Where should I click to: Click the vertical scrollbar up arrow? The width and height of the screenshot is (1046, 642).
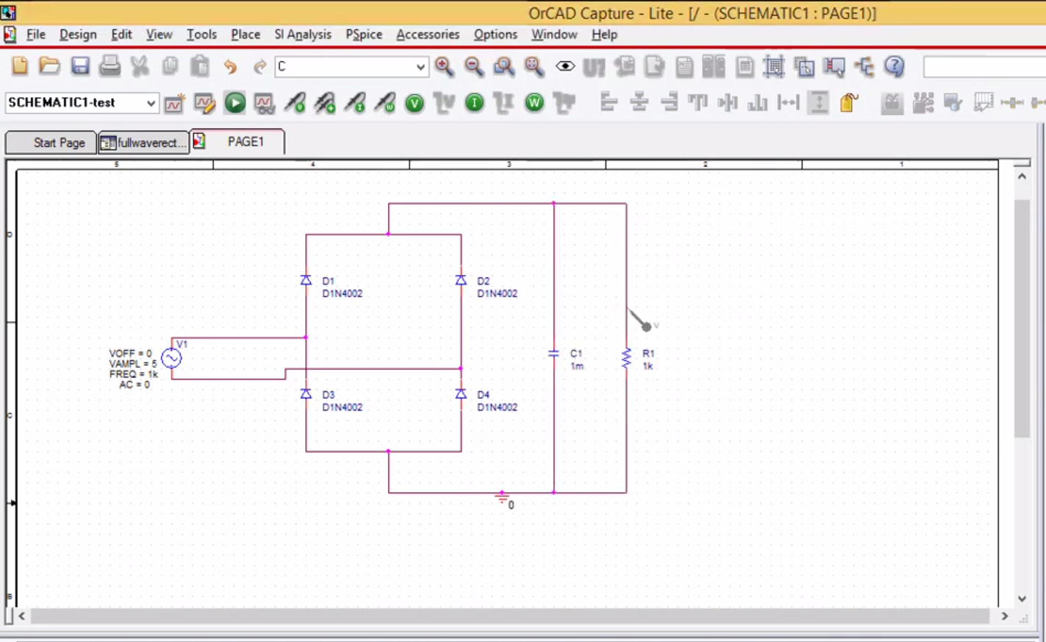[1022, 176]
